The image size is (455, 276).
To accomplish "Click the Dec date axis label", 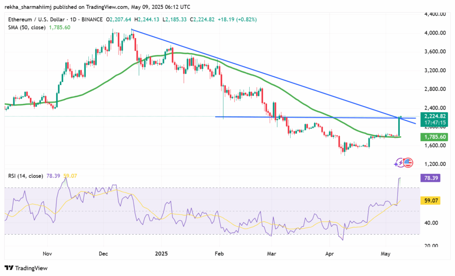I will tap(103, 254).
